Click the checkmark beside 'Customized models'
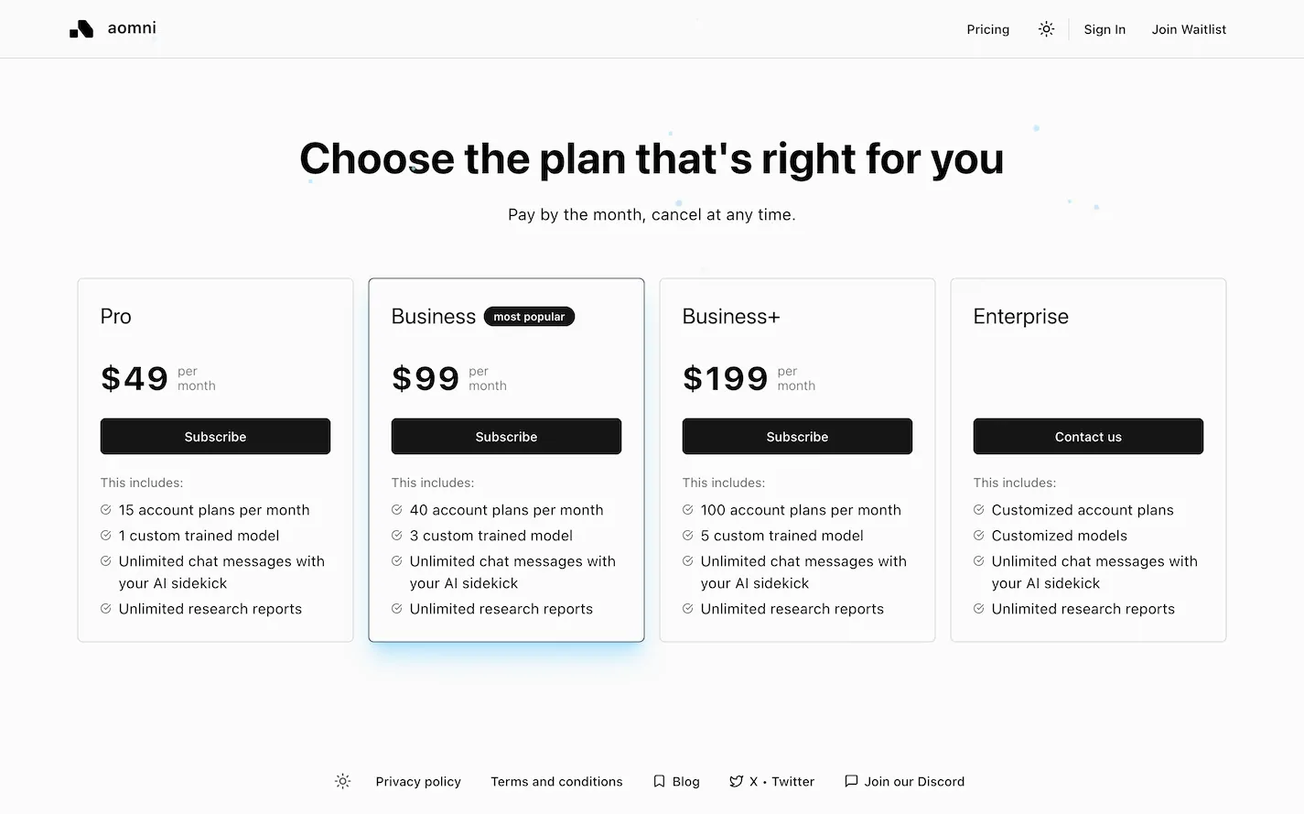The height and width of the screenshot is (814, 1304). pyautogui.click(x=978, y=536)
